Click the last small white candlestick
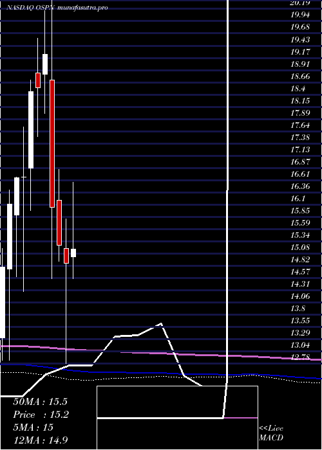Image resolution: width=322 pixels, height=450 pixels. [73, 253]
